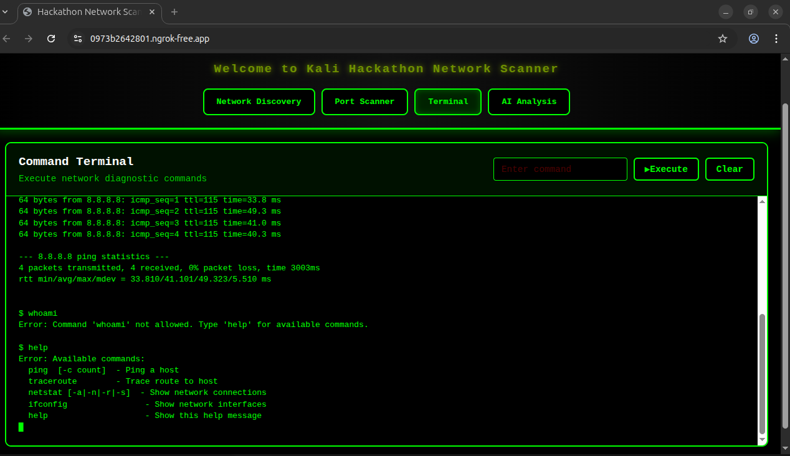Select the Terminal tab

(448, 102)
